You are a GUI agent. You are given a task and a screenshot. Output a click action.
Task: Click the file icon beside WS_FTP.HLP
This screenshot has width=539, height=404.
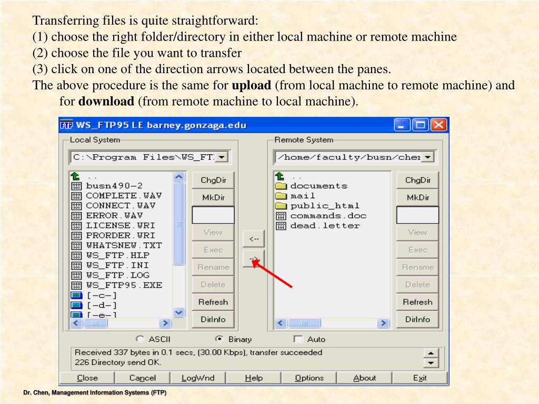pos(76,256)
